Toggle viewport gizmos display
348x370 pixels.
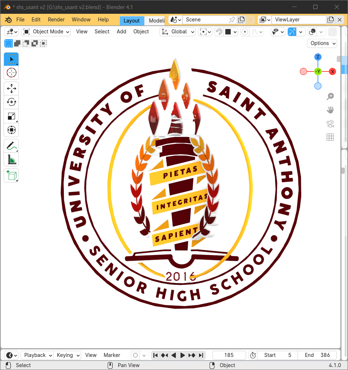(x=292, y=32)
